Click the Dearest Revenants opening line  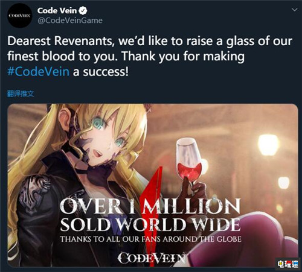click(x=150, y=41)
